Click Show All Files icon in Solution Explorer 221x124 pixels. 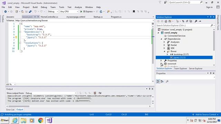click(x=191, y=21)
